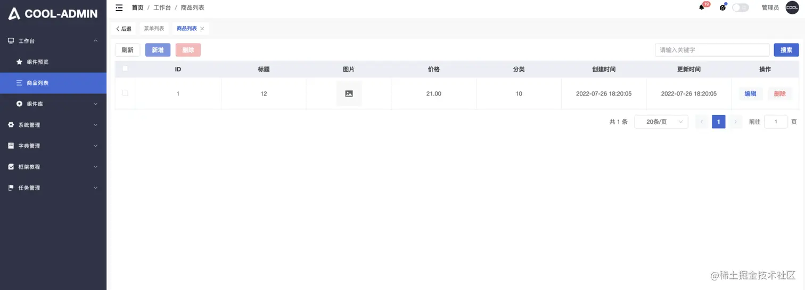Click the COOL-ADMIN logo

pyautogui.click(x=53, y=14)
